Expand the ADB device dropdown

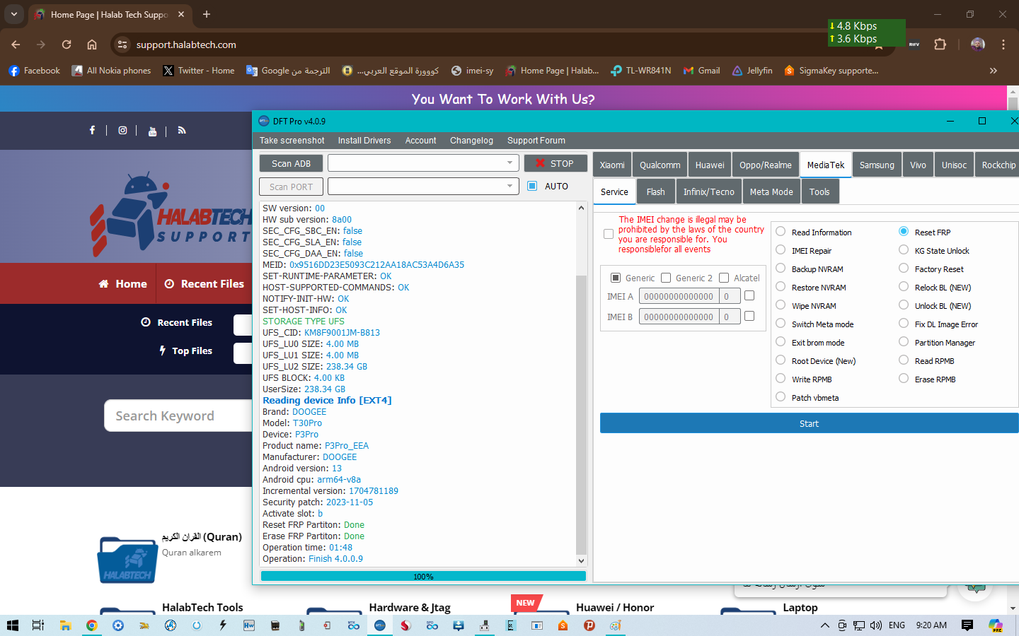click(x=509, y=163)
